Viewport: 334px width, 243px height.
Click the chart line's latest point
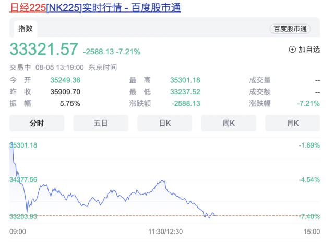coord(215,215)
